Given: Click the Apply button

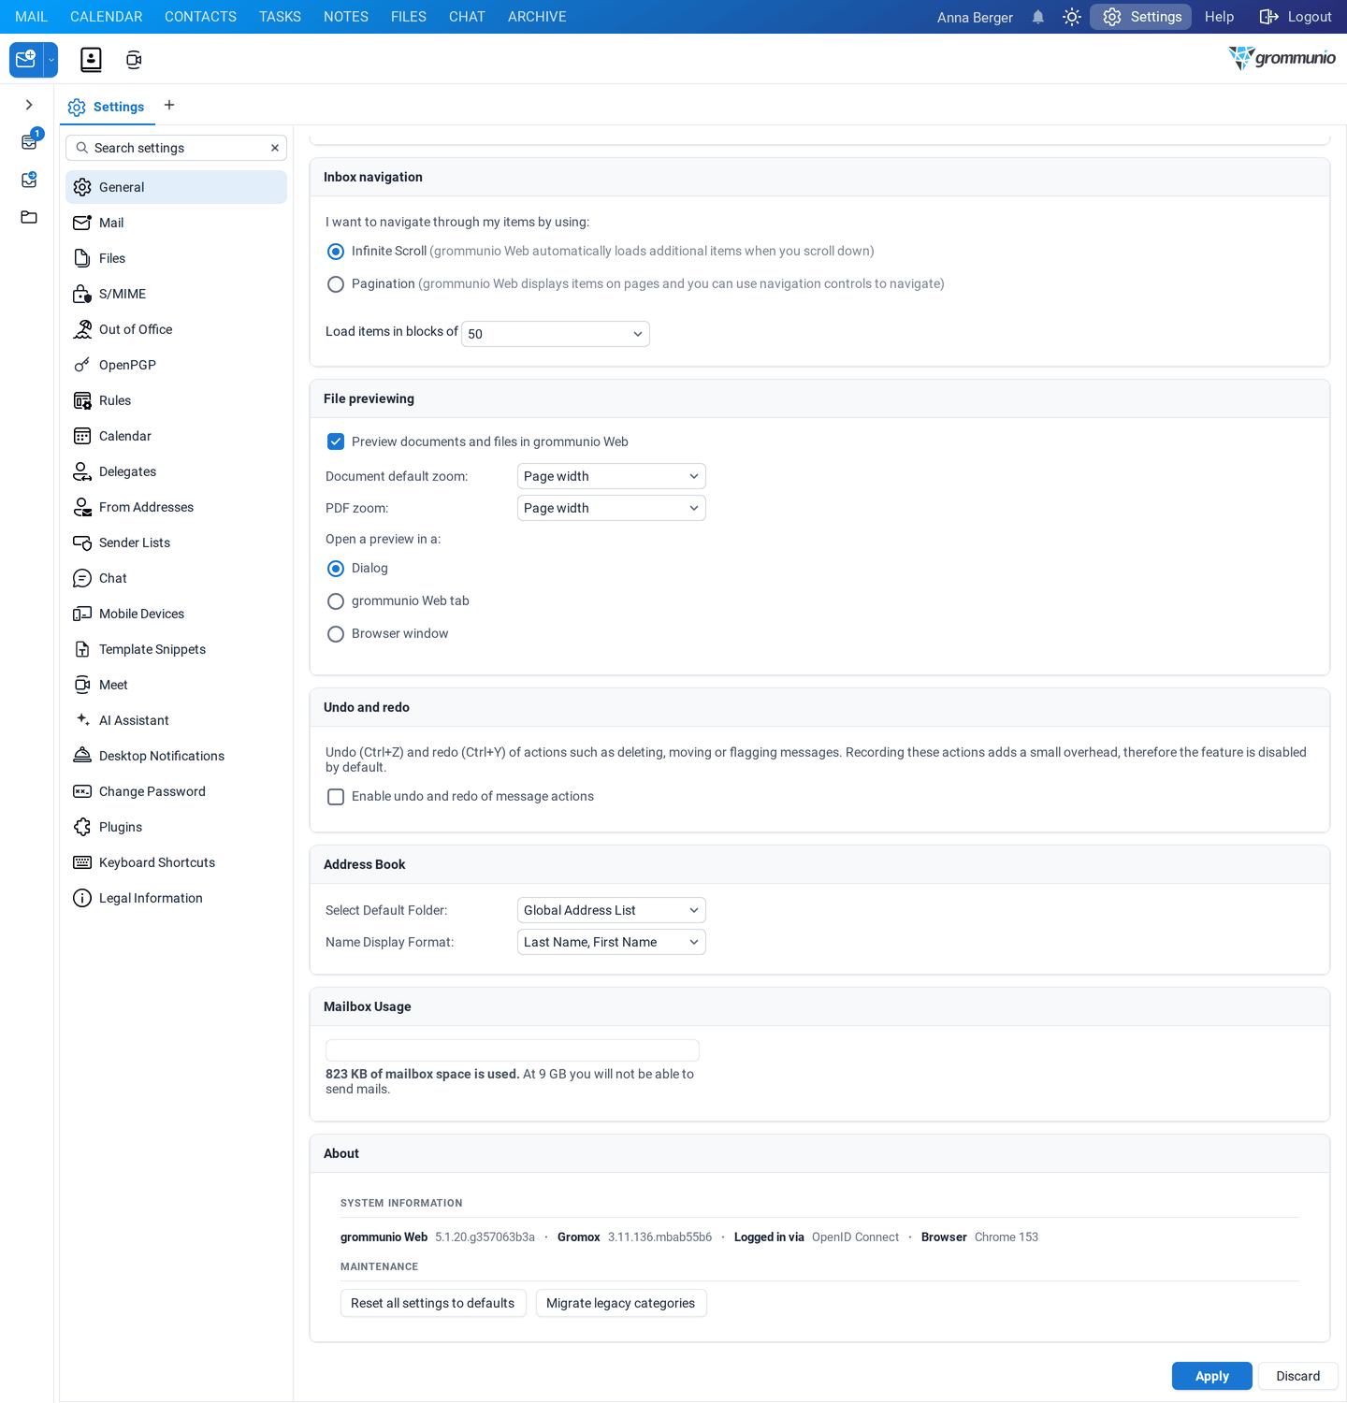Looking at the screenshot, I should coord(1212,1376).
